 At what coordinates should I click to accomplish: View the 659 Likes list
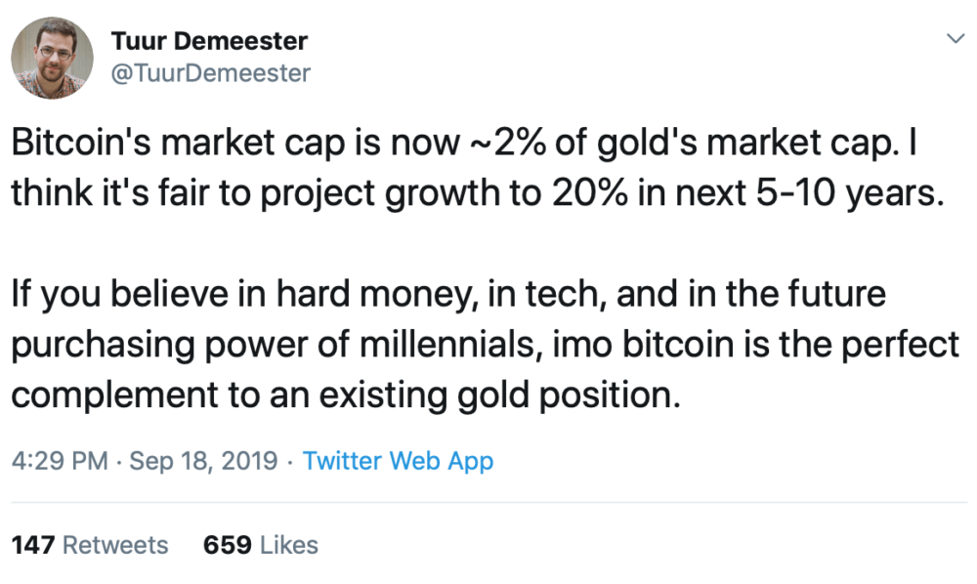(261, 545)
